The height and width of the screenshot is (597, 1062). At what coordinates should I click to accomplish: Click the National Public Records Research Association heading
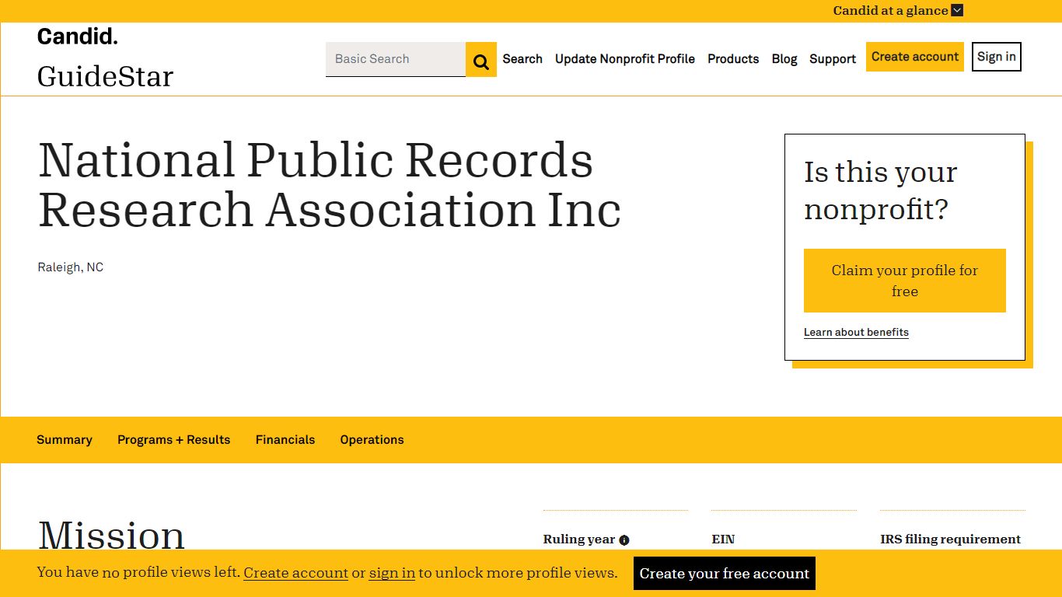pyautogui.click(x=330, y=185)
